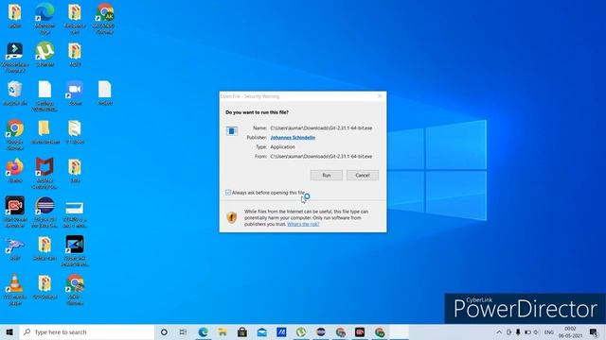Open uTorrent desktop shortcut
Viewport: 606px width, 340px height.
[45, 55]
